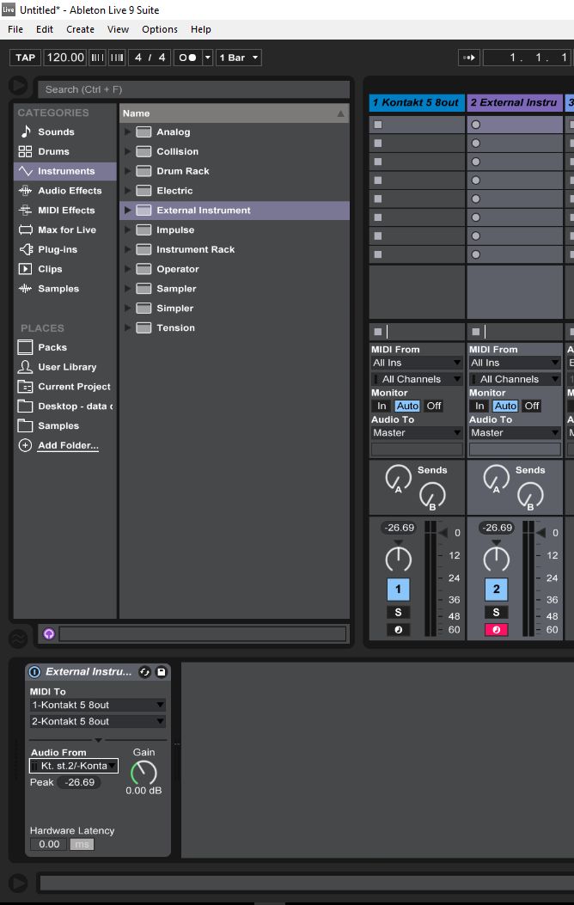The width and height of the screenshot is (574, 905).
Task: Set track 1 monitor to In
Action: (382, 406)
